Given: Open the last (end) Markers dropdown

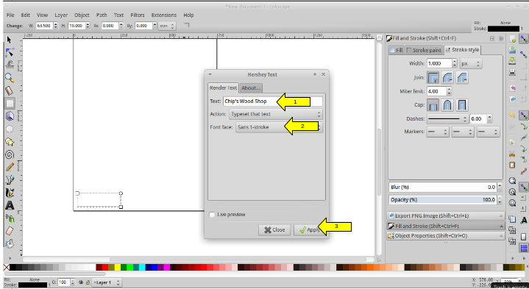Looking at the screenshot, I should [488, 132].
